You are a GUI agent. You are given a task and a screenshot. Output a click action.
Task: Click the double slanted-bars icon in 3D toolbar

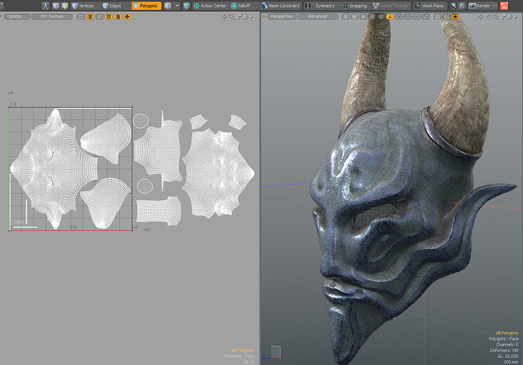(417, 17)
